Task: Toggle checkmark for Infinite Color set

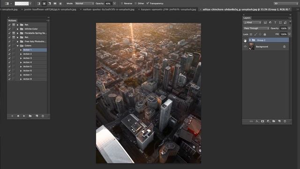Action: pos(9,29)
